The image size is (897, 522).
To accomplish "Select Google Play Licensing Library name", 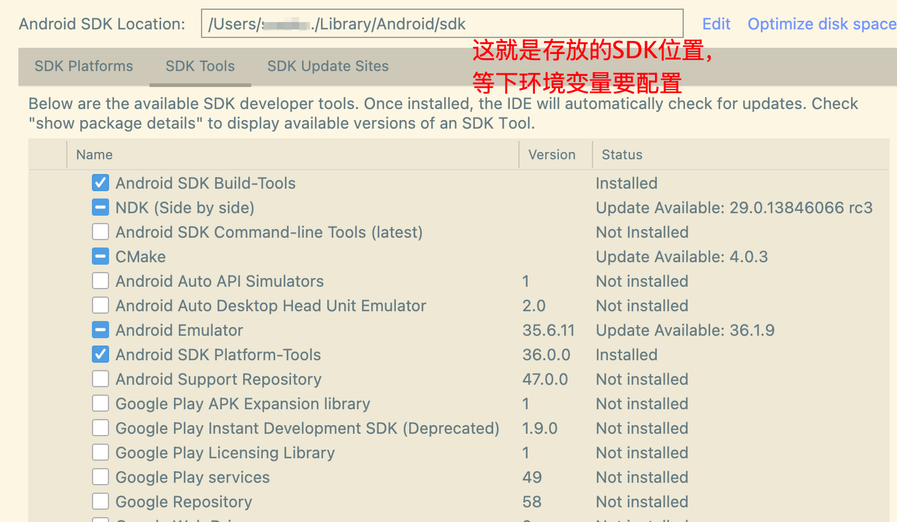I will (x=225, y=453).
